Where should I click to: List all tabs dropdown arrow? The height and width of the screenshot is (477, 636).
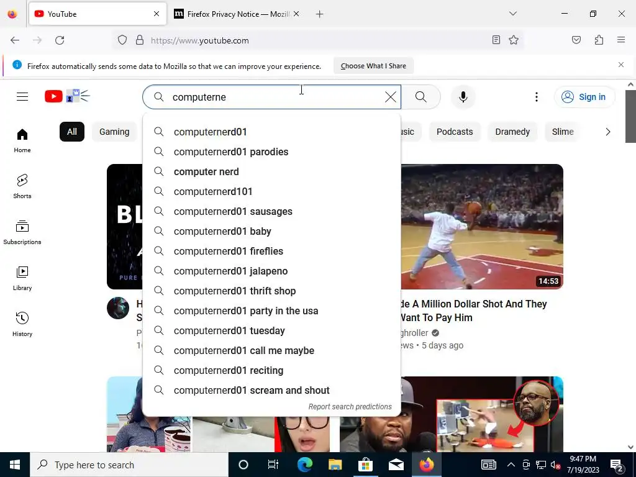(x=512, y=14)
